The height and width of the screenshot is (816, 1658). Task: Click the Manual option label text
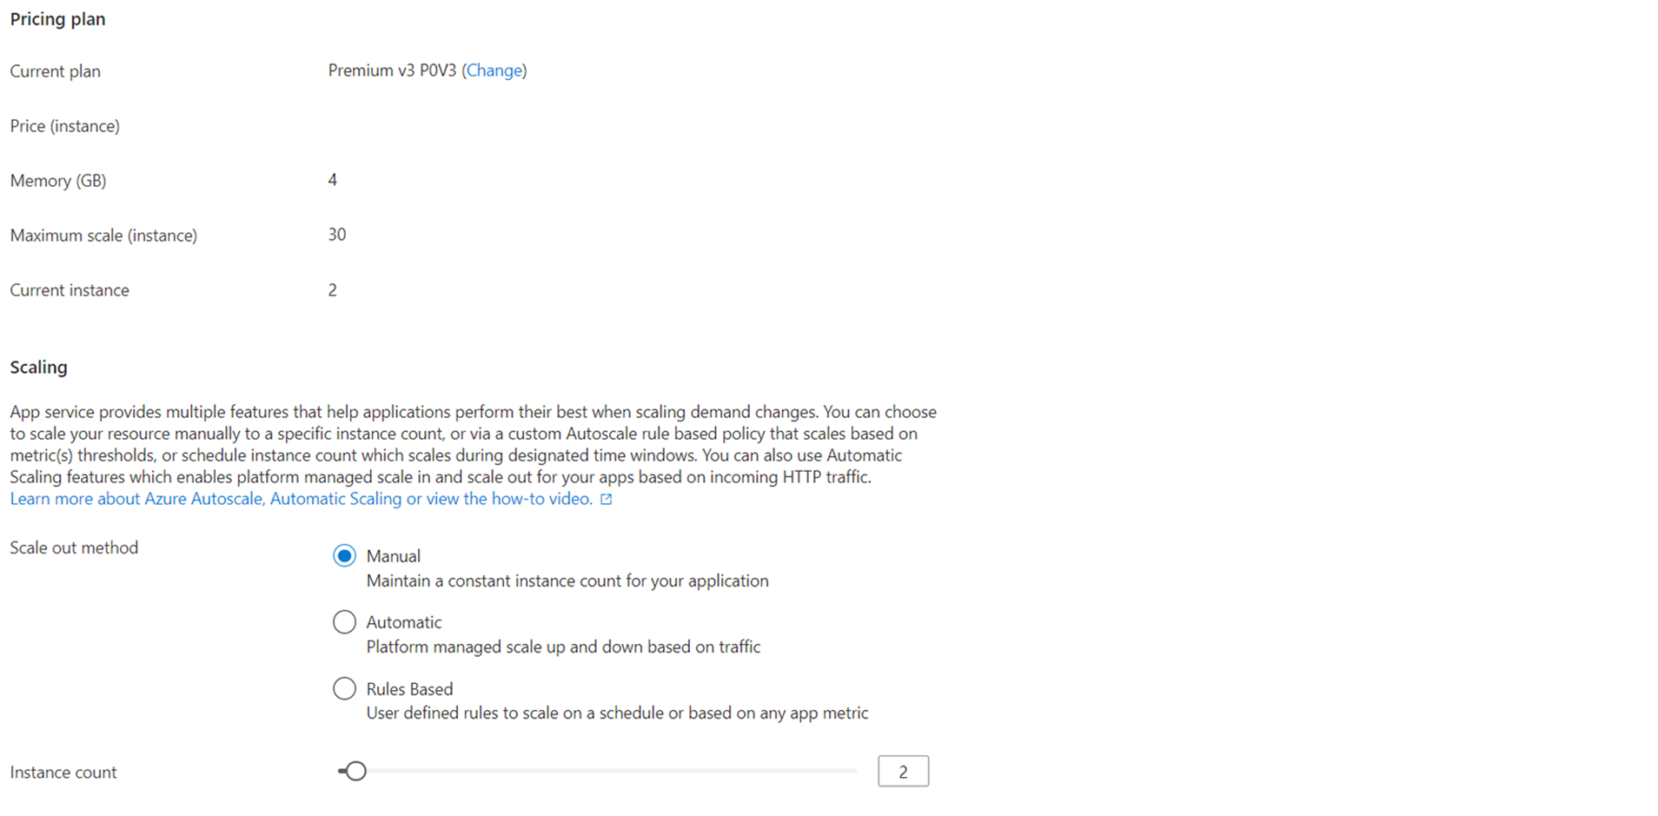click(393, 555)
